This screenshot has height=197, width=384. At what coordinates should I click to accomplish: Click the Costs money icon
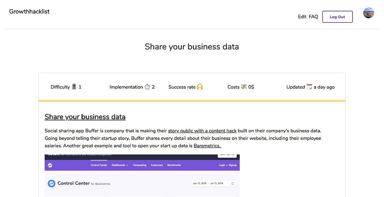click(244, 87)
